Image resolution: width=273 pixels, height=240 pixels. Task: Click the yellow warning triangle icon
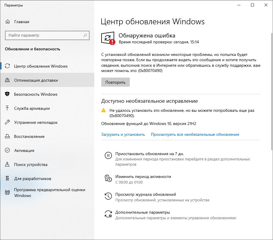point(103,110)
